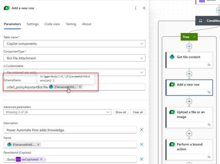Viewport: 220px width, 164px height.
Task: Open the Testing tab
Action: (71, 24)
